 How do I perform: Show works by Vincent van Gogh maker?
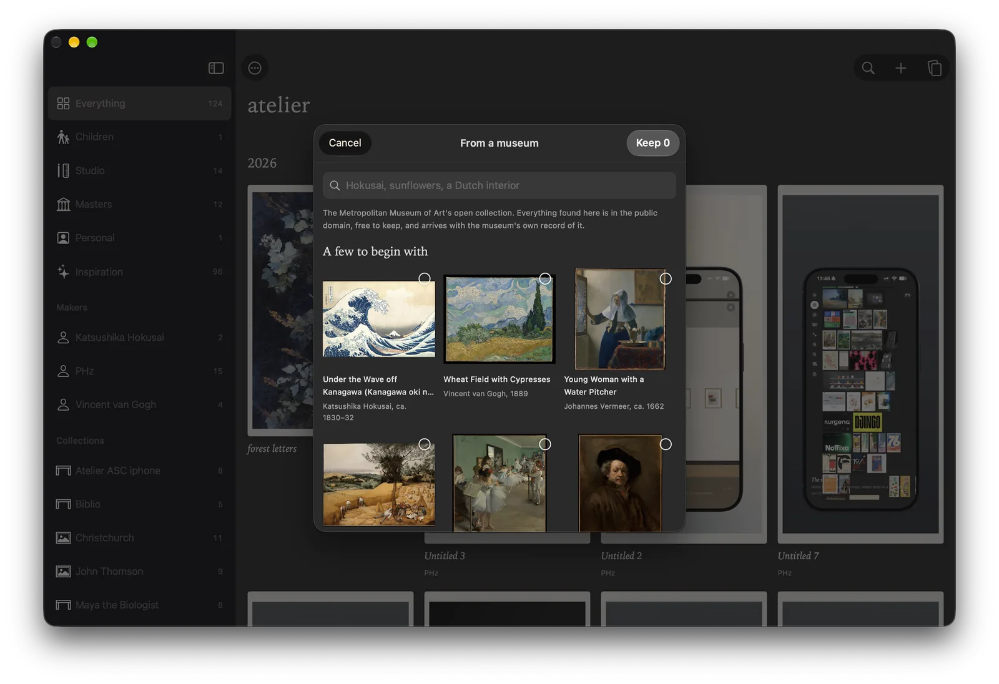(x=140, y=405)
